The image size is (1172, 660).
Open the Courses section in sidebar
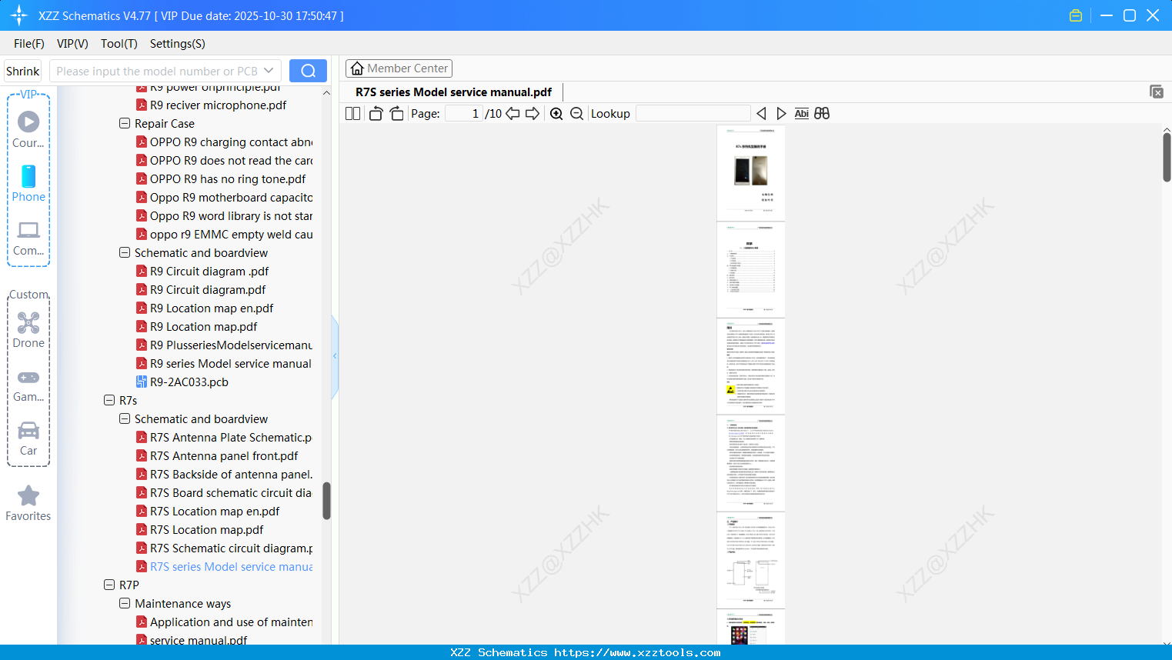[x=28, y=129]
